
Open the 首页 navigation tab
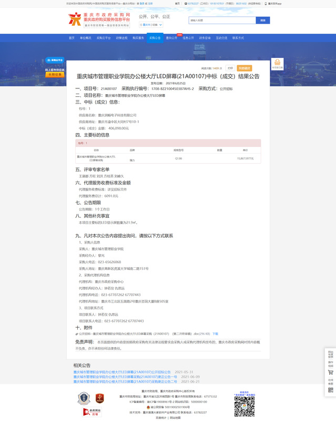72,38
